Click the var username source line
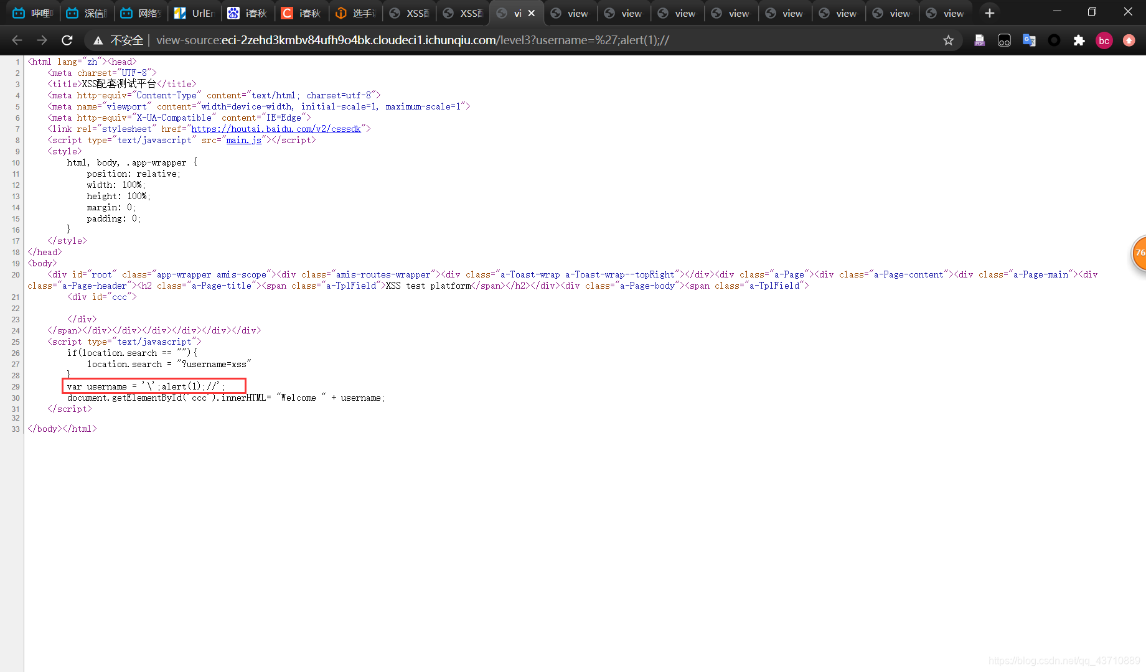The width and height of the screenshot is (1146, 672). tap(146, 386)
